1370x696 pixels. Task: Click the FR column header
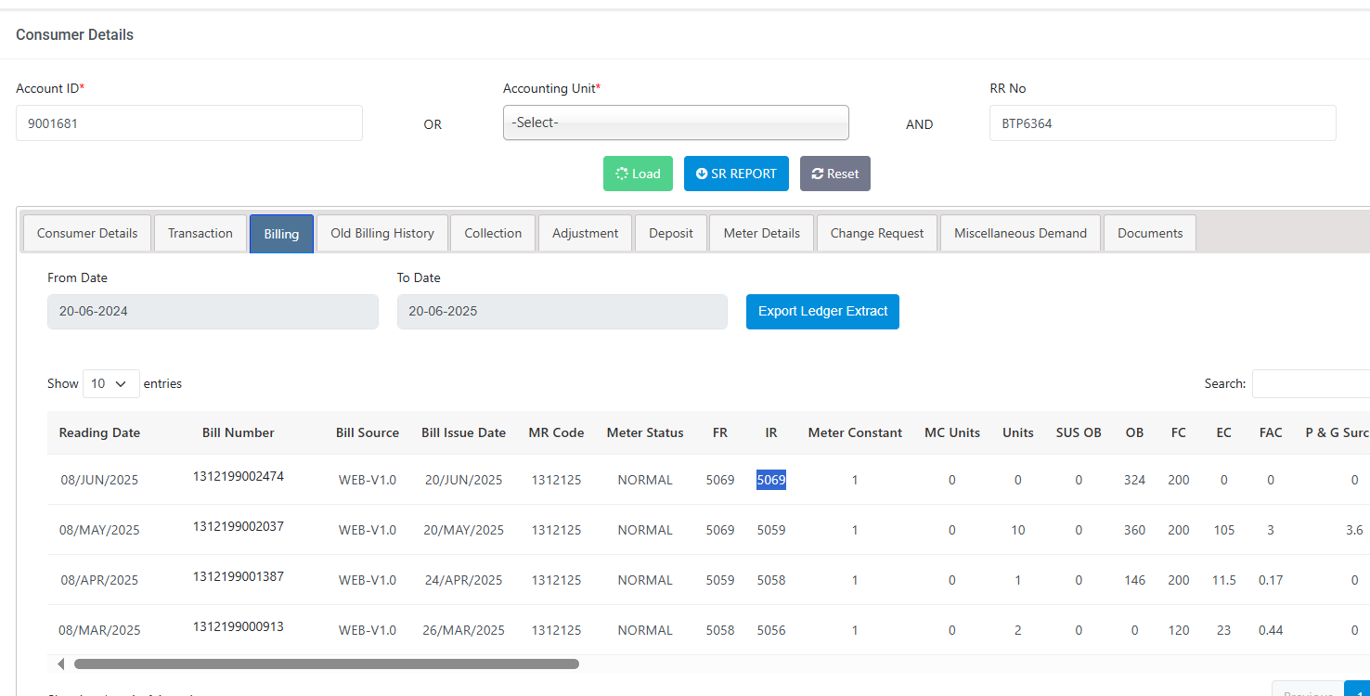[720, 432]
